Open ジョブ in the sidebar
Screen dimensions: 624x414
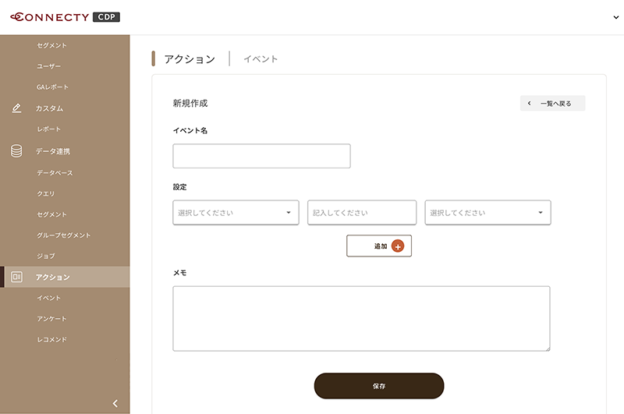pyautogui.click(x=46, y=256)
